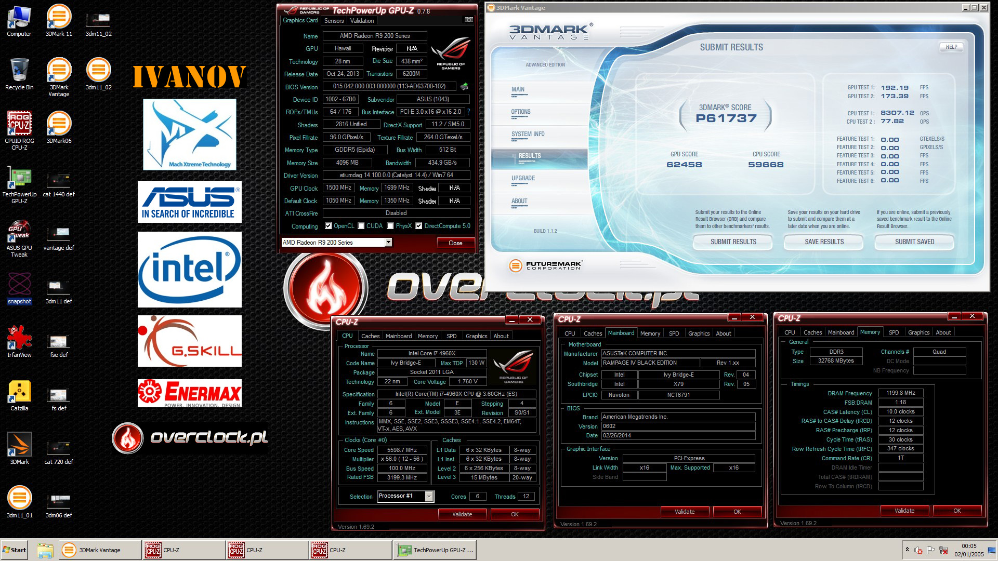Open the Catzilla desktop icon
The width and height of the screenshot is (998, 561).
[x=19, y=395]
